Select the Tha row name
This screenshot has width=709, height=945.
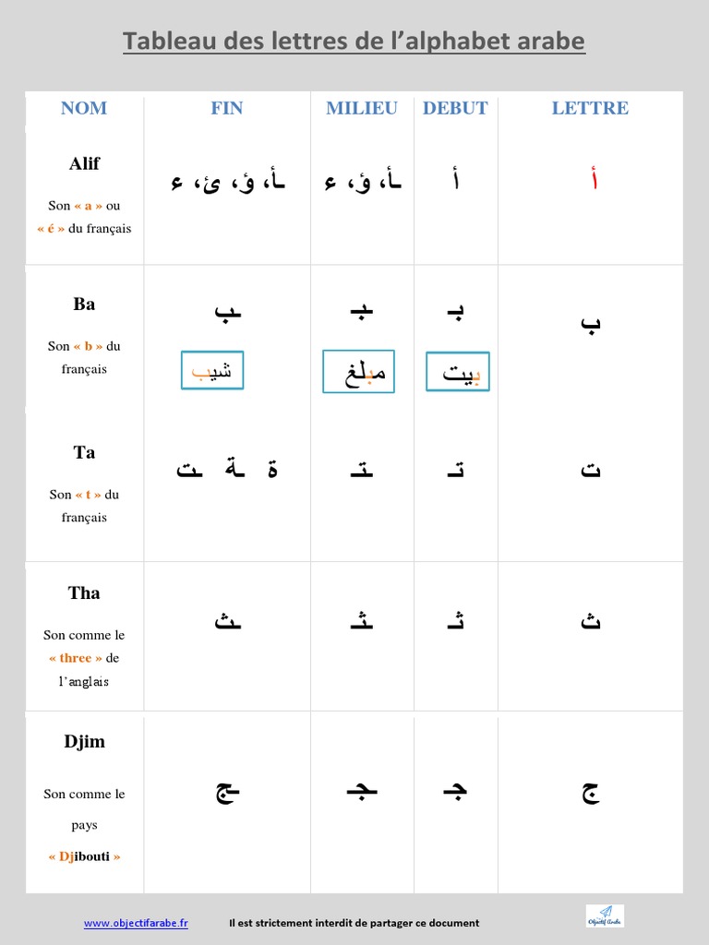(x=84, y=593)
